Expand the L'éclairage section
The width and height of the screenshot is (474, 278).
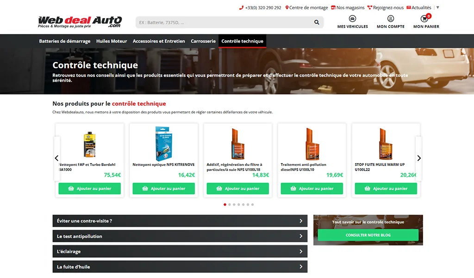click(x=180, y=252)
